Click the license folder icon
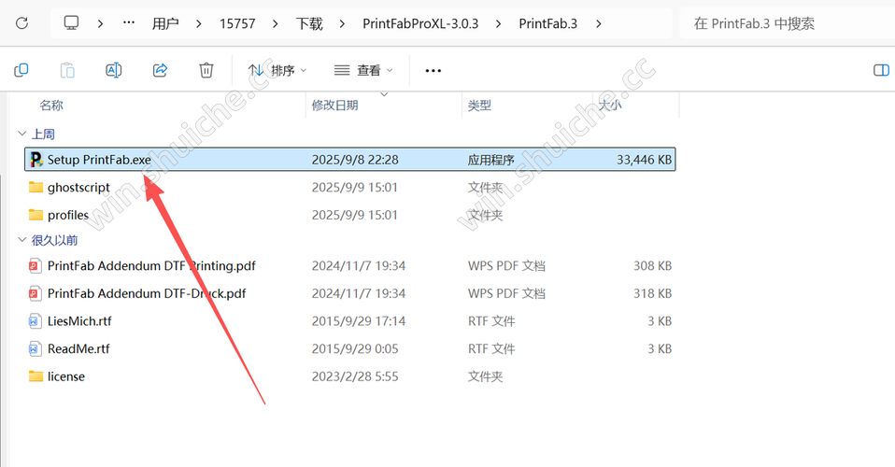895x467 pixels. click(36, 376)
